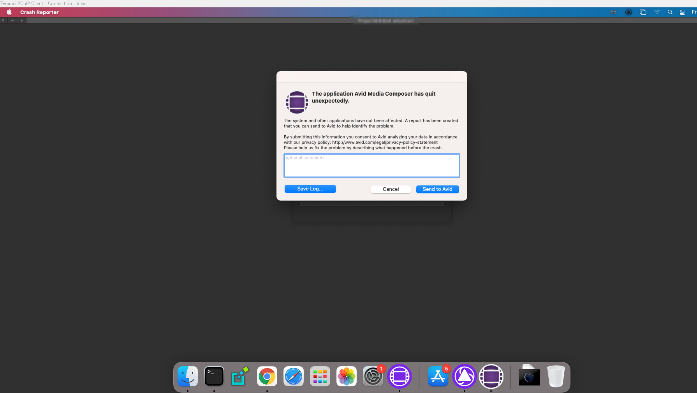Click the dark purple Media Composer icon right of Avid Link

click(491, 376)
